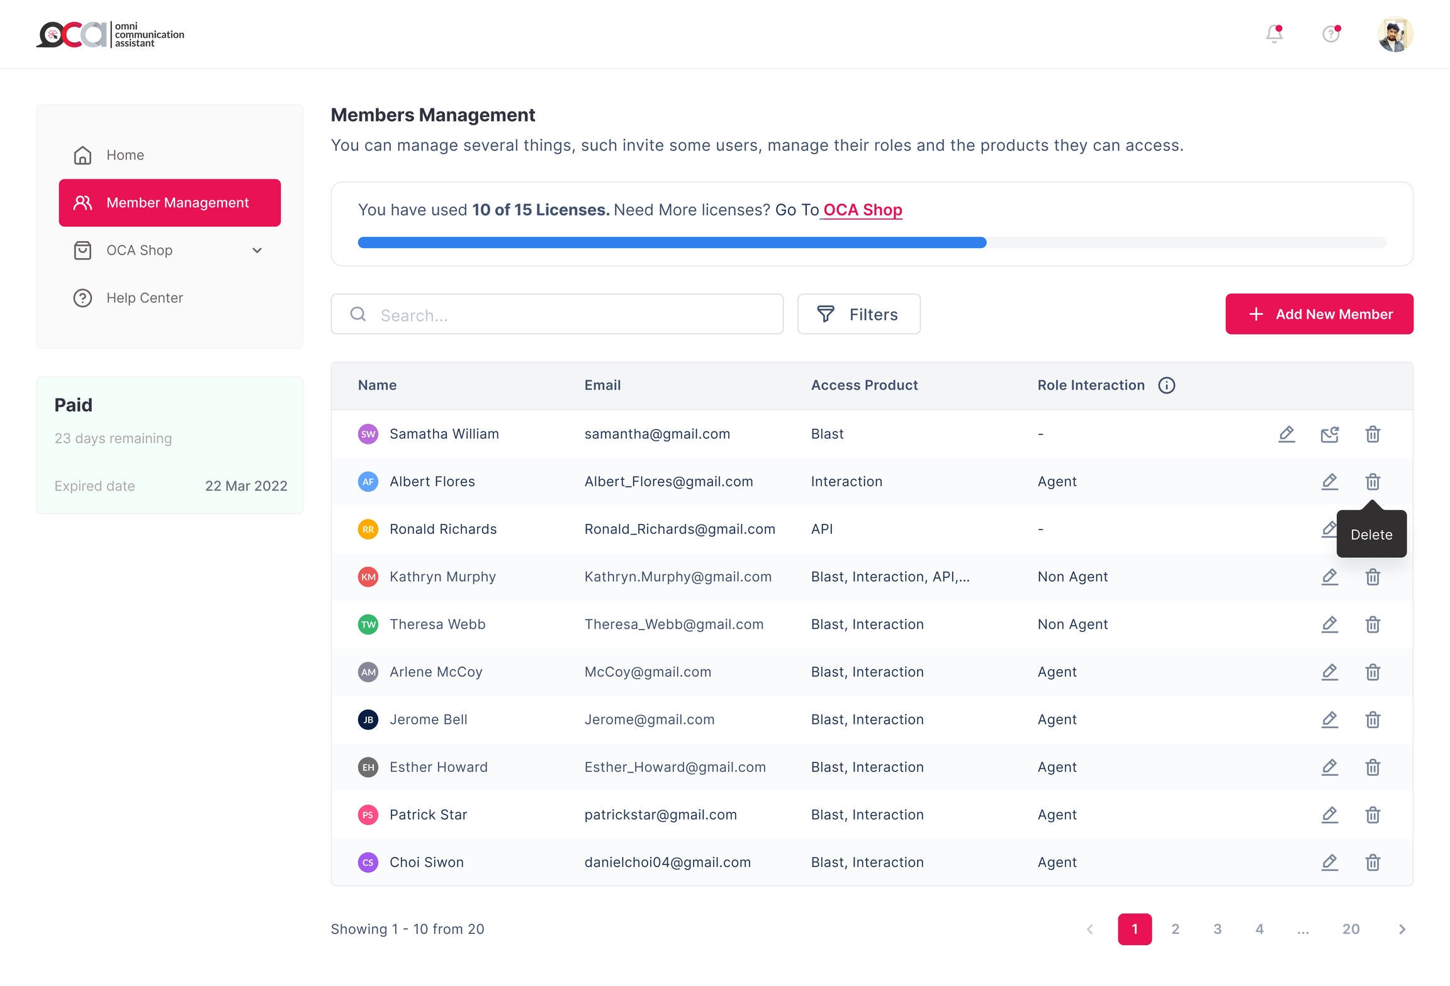Delete Jerome Bell from members
The width and height of the screenshot is (1450, 986).
(x=1373, y=720)
